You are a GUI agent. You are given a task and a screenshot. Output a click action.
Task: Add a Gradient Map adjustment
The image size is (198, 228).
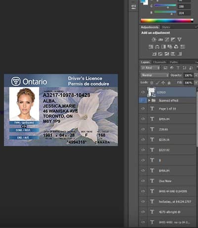coord(179,54)
